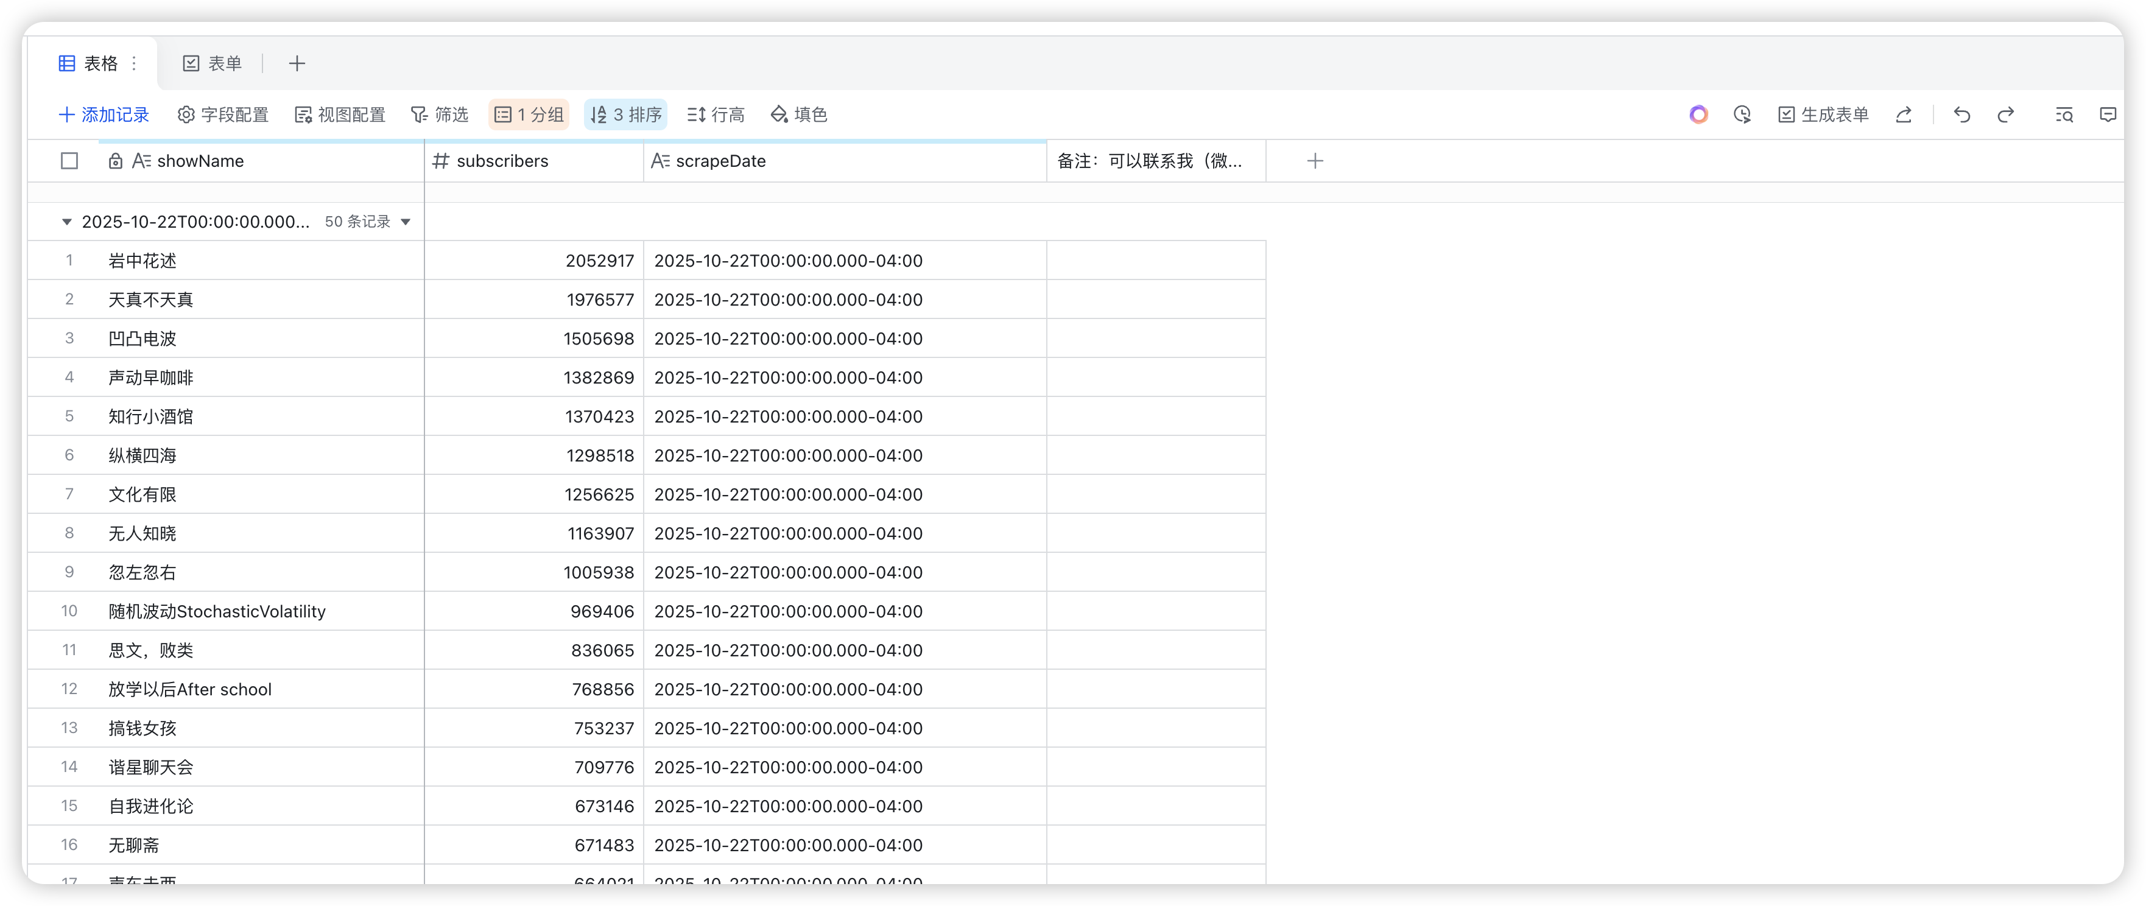
Task: Click the share arrow icon
Action: (x=1904, y=115)
